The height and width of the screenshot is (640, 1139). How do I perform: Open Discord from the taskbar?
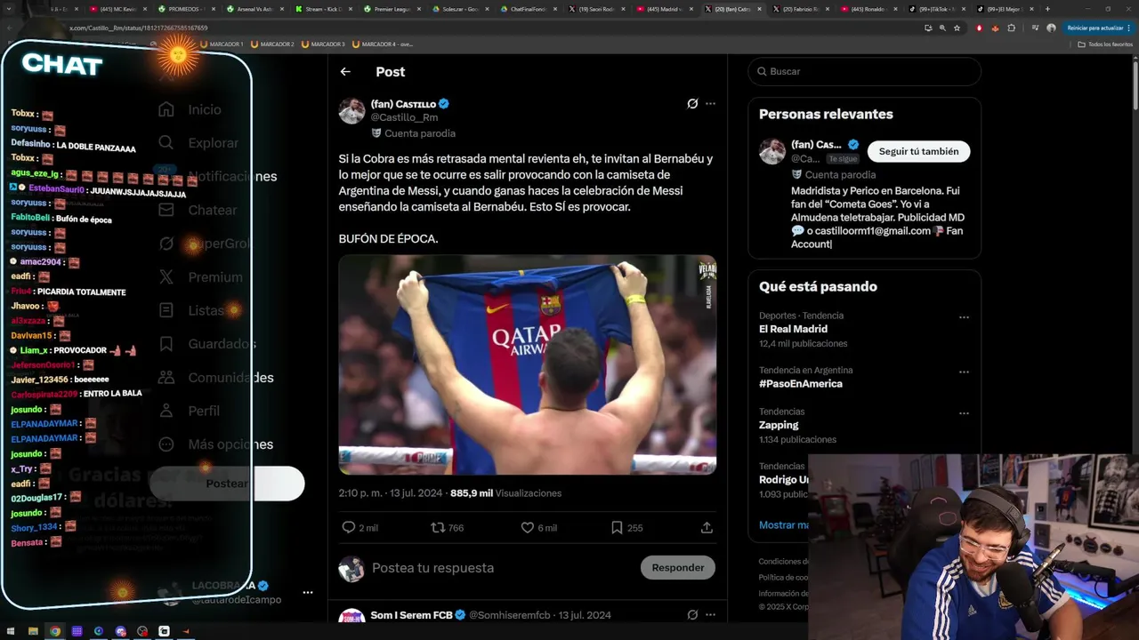(x=120, y=631)
